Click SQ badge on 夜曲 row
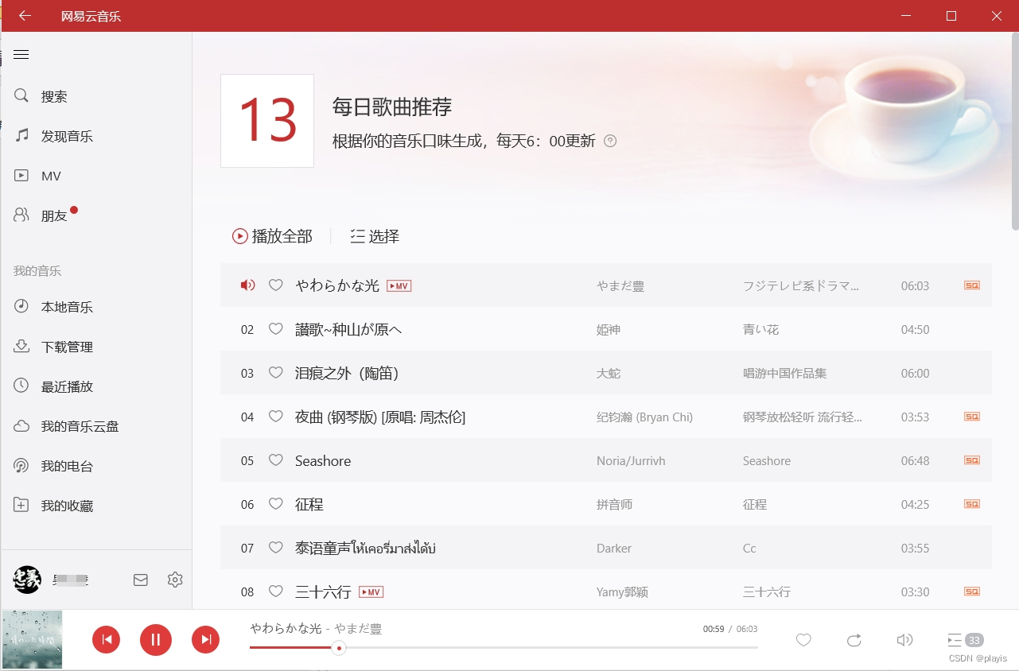This screenshot has width=1019, height=671. coord(972,417)
